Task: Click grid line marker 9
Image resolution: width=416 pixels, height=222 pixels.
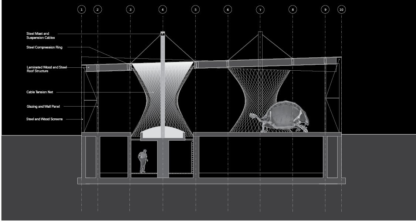Action: (x=325, y=10)
